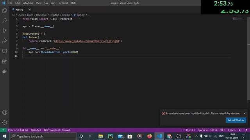Open the View menu
Image resolution: width=250 pixels, height=140 pixels.
point(39,3)
